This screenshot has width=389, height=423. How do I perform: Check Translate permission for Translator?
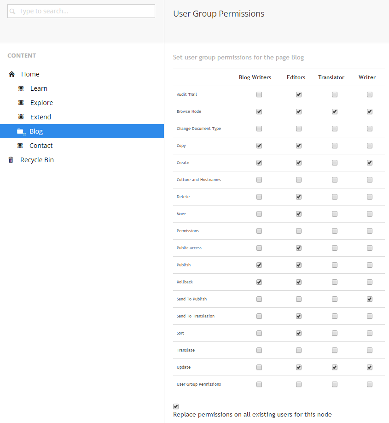pyautogui.click(x=335, y=350)
